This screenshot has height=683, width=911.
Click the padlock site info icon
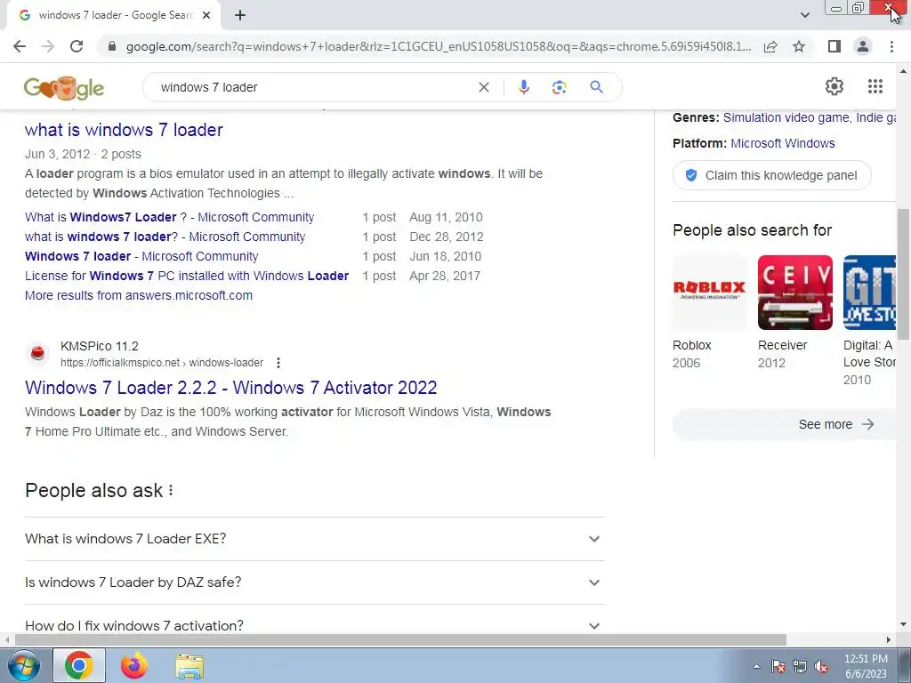point(112,46)
